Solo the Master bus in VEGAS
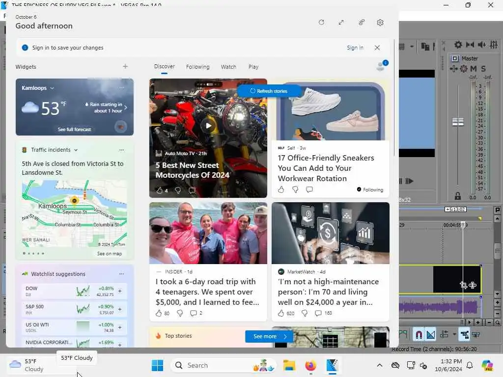 click(x=483, y=69)
